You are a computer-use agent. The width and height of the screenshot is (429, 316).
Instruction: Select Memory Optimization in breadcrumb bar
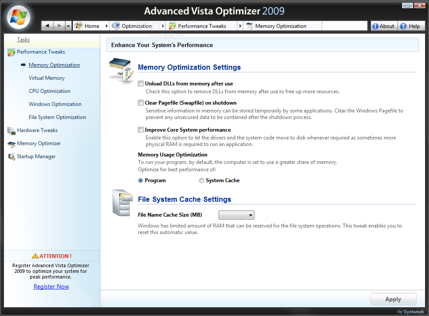coord(281,26)
